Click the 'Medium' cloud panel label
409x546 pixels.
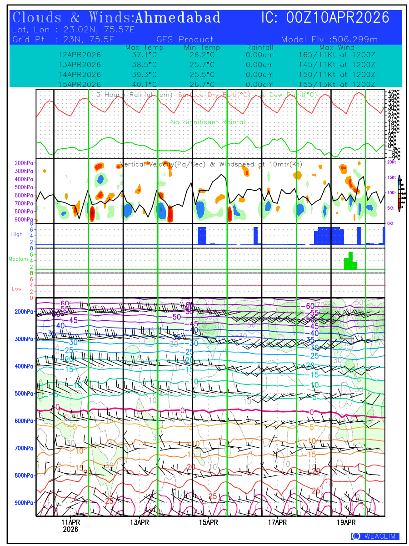pyautogui.click(x=18, y=259)
